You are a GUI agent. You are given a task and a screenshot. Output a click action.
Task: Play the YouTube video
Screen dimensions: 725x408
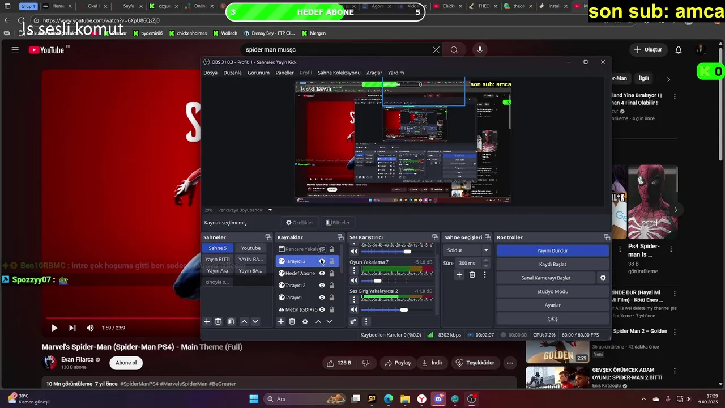tap(54, 328)
